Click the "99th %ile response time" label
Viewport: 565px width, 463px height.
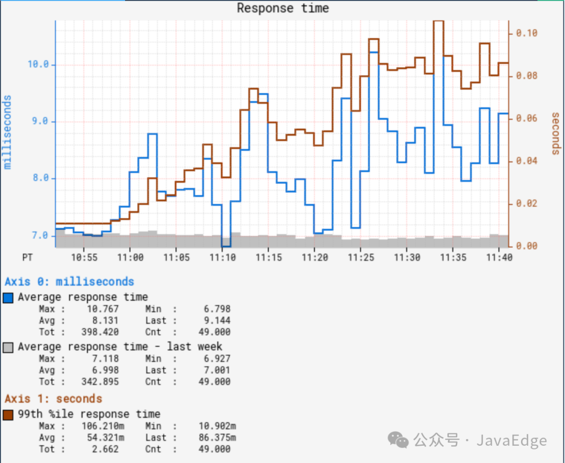89,414
